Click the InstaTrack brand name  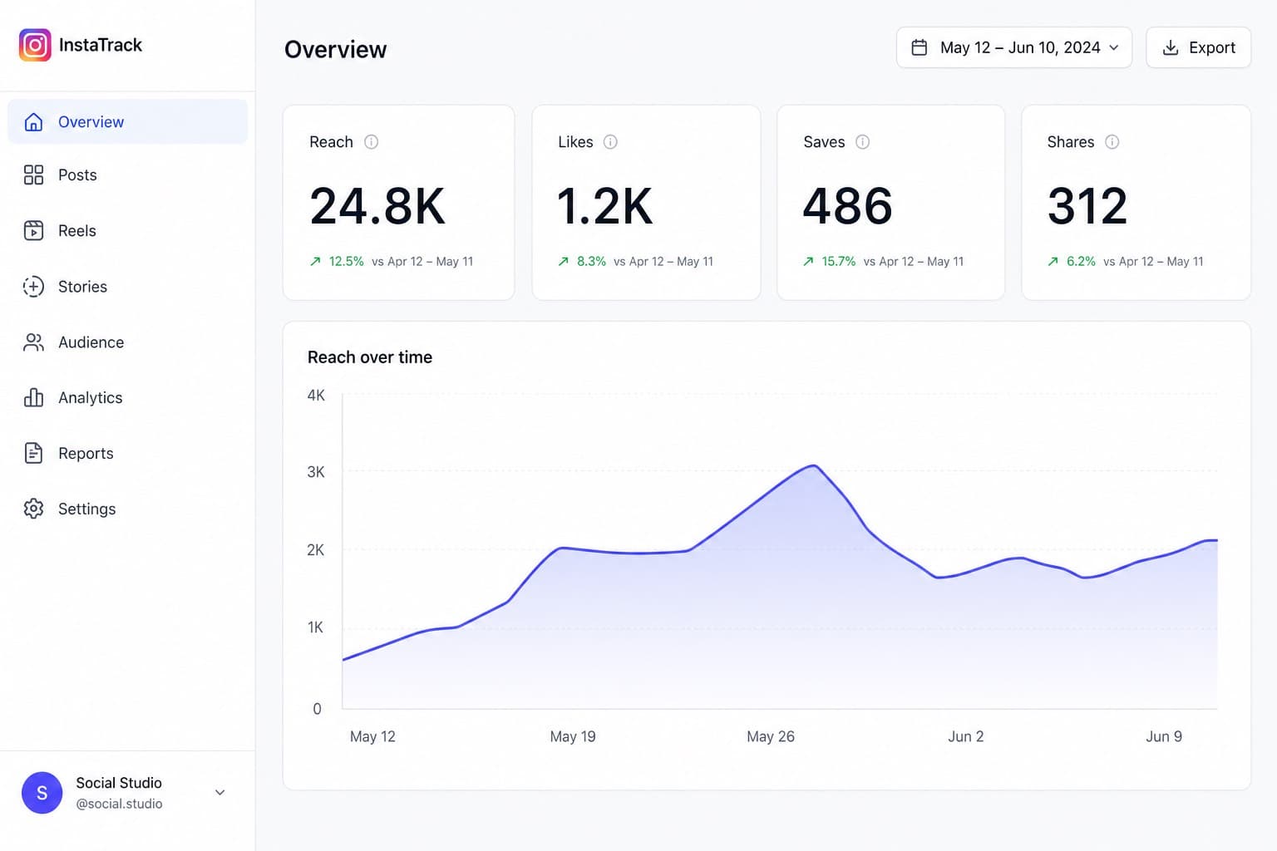(x=101, y=45)
